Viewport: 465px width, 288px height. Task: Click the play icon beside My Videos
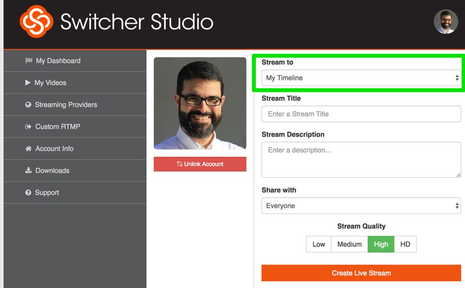29,83
